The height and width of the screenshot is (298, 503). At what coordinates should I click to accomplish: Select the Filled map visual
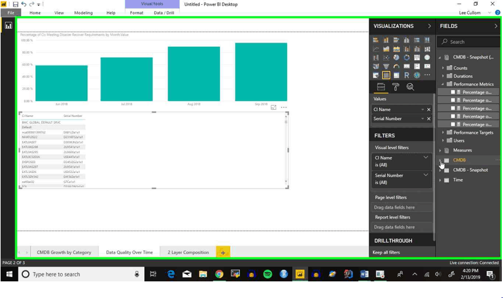tap(375, 66)
